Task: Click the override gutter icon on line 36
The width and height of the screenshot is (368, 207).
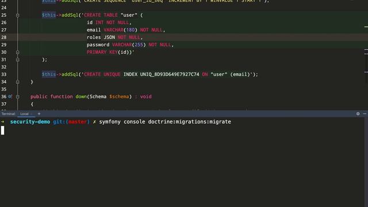Action: 10,97
